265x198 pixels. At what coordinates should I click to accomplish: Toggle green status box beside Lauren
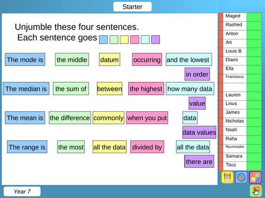(x=254, y=96)
